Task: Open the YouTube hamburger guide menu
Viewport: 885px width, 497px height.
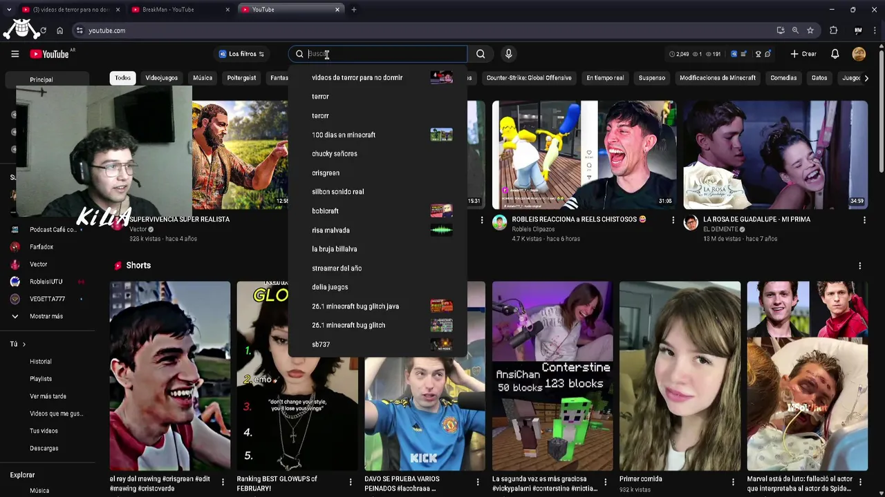Action: [x=15, y=54]
